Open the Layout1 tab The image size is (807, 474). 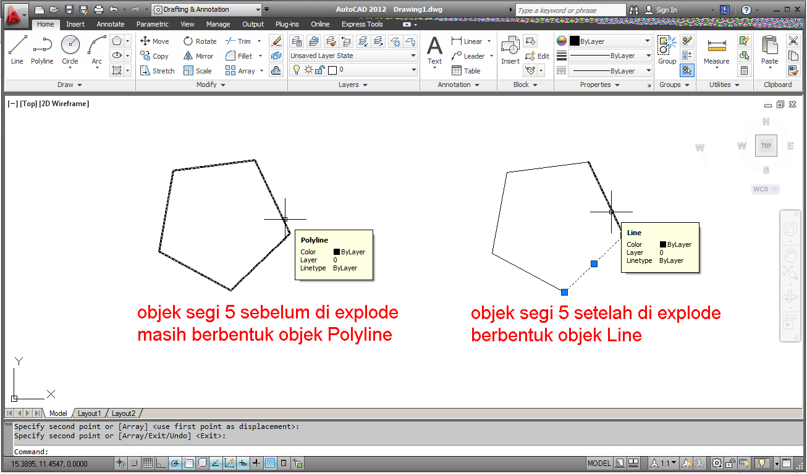click(x=90, y=413)
